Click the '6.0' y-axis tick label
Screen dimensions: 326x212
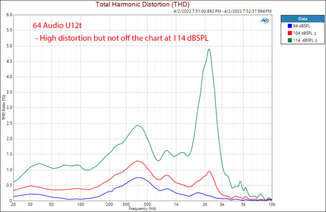tap(10, 15)
